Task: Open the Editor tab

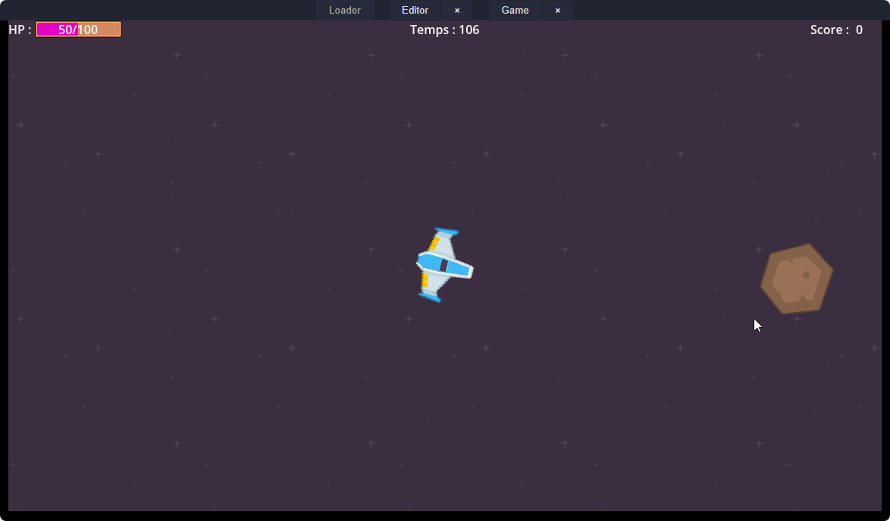Action: click(x=415, y=10)
